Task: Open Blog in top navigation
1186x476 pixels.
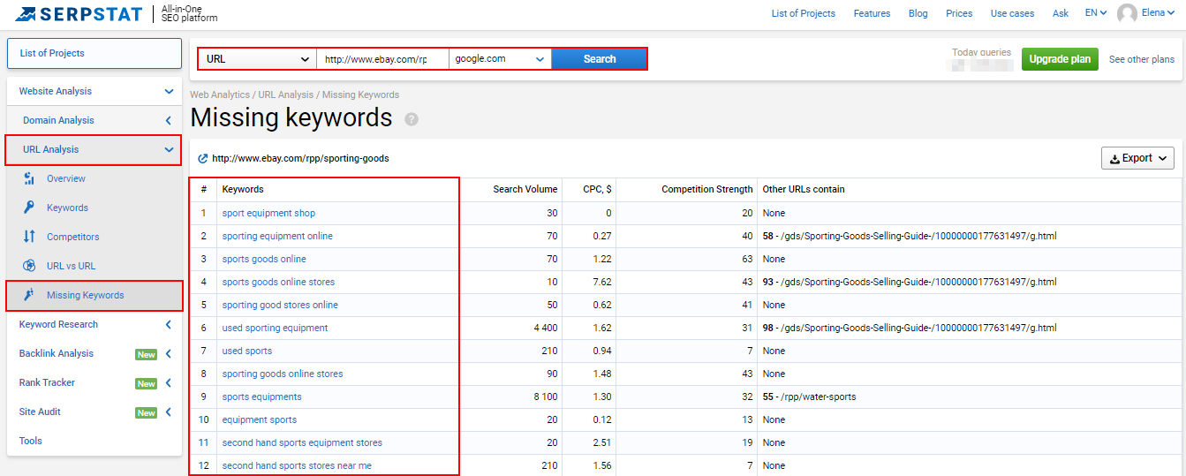Action: [918, 13]
